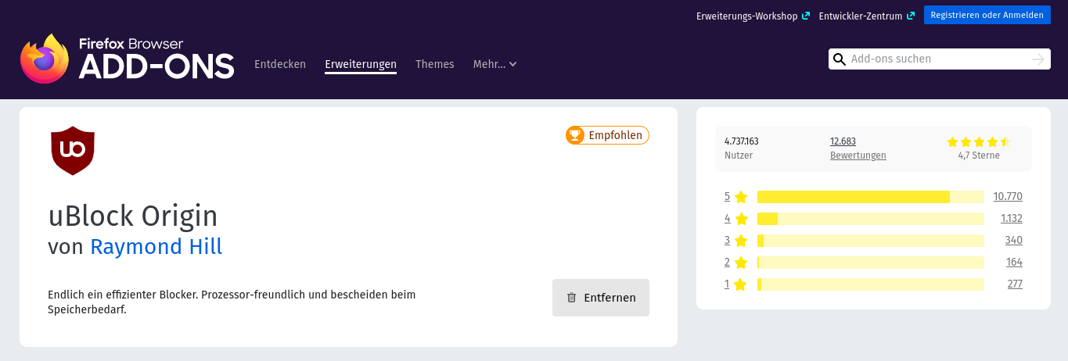Click the number 2 rating link

(727, 263)
